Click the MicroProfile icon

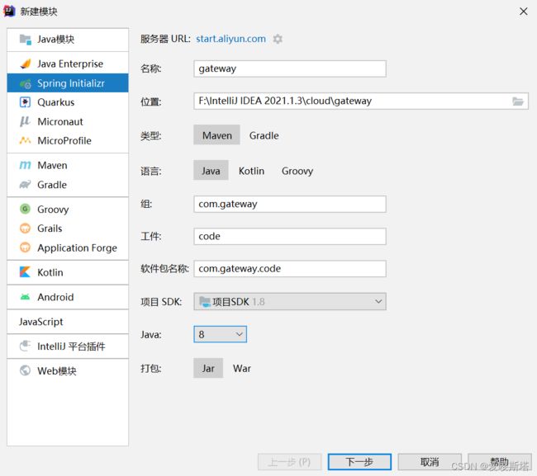pyautogui.click(x=25, y=140)
